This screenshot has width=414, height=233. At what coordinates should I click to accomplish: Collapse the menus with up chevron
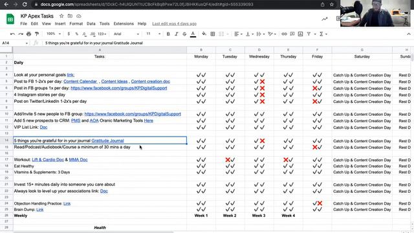pyautogui.click(x=409, y=34)
